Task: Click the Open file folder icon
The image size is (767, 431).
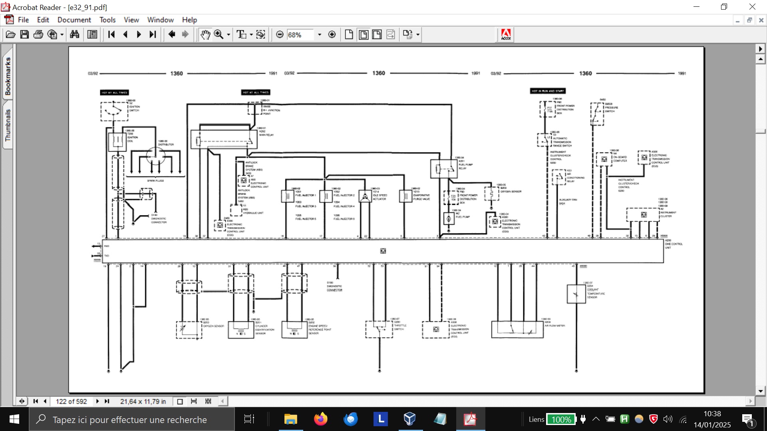Action: coord(10,35)
